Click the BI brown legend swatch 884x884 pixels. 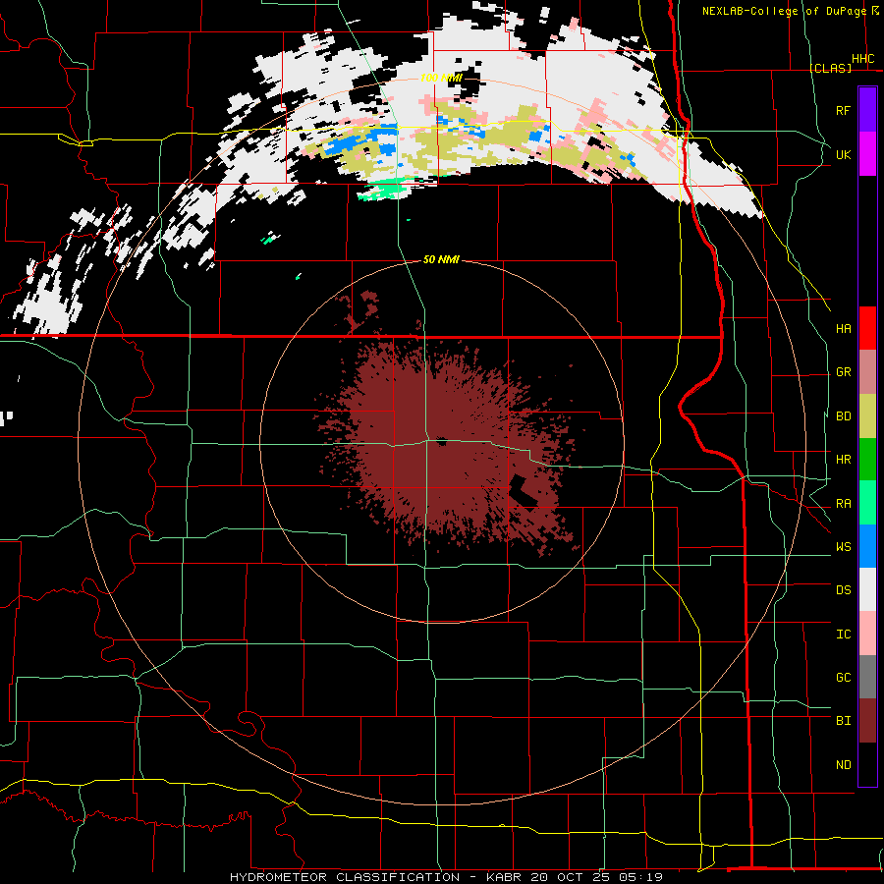867,721
